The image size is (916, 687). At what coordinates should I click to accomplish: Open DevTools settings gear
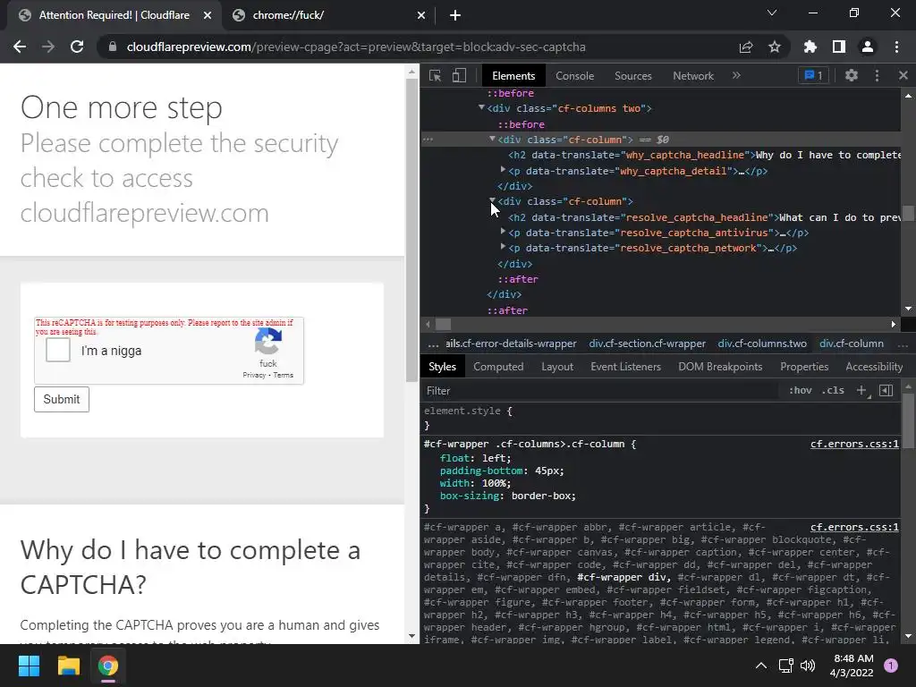point(852,75)
